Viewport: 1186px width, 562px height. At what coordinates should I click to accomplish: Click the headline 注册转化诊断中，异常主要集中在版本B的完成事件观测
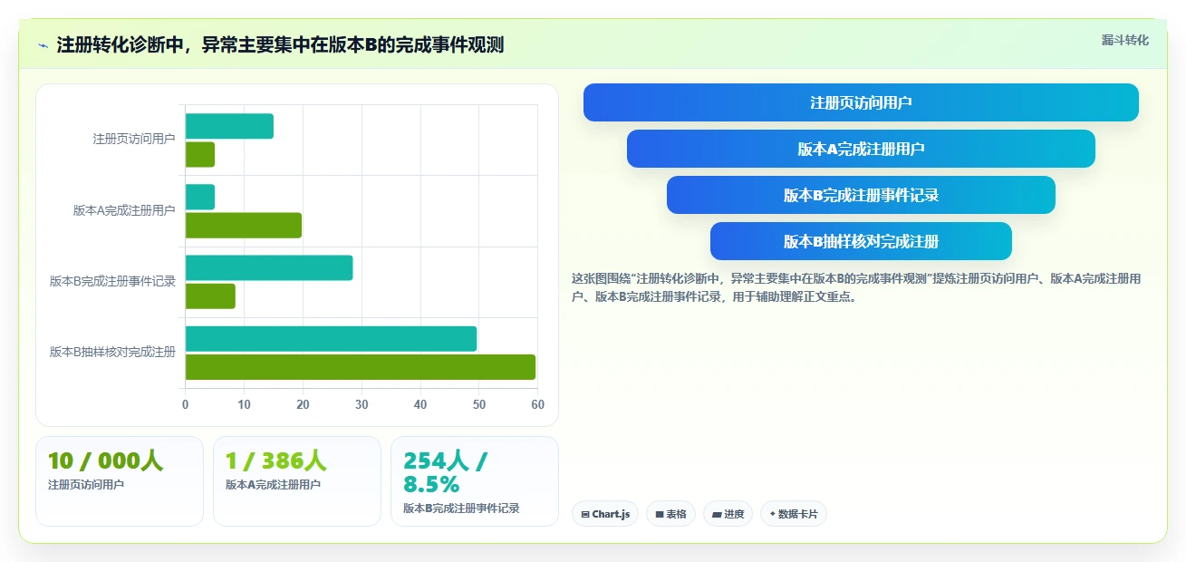[x=280, y=44]
